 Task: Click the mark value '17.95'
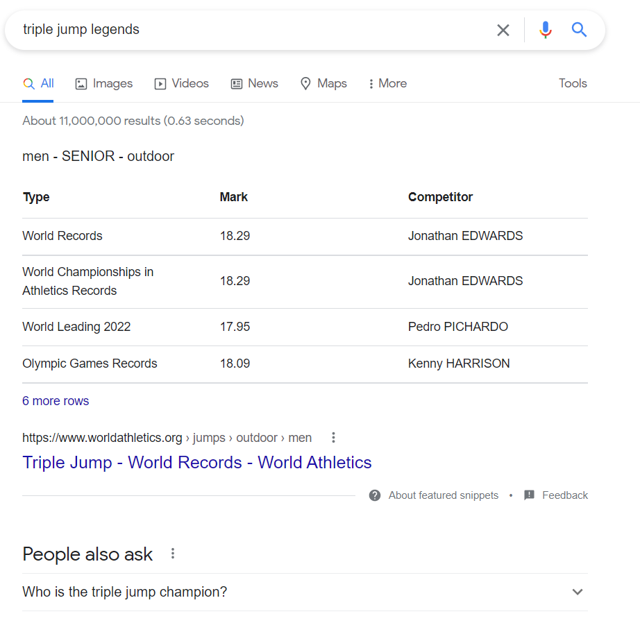[235, 327]
